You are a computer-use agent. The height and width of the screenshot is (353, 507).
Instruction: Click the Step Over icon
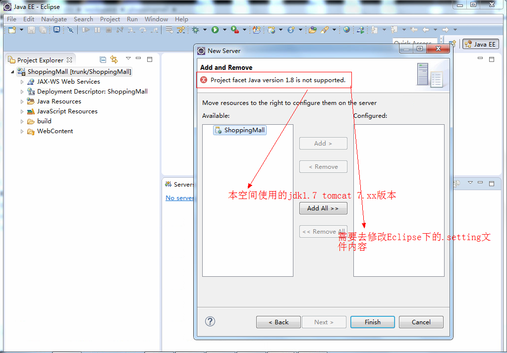pyautogui.click(x=143, y=30)
